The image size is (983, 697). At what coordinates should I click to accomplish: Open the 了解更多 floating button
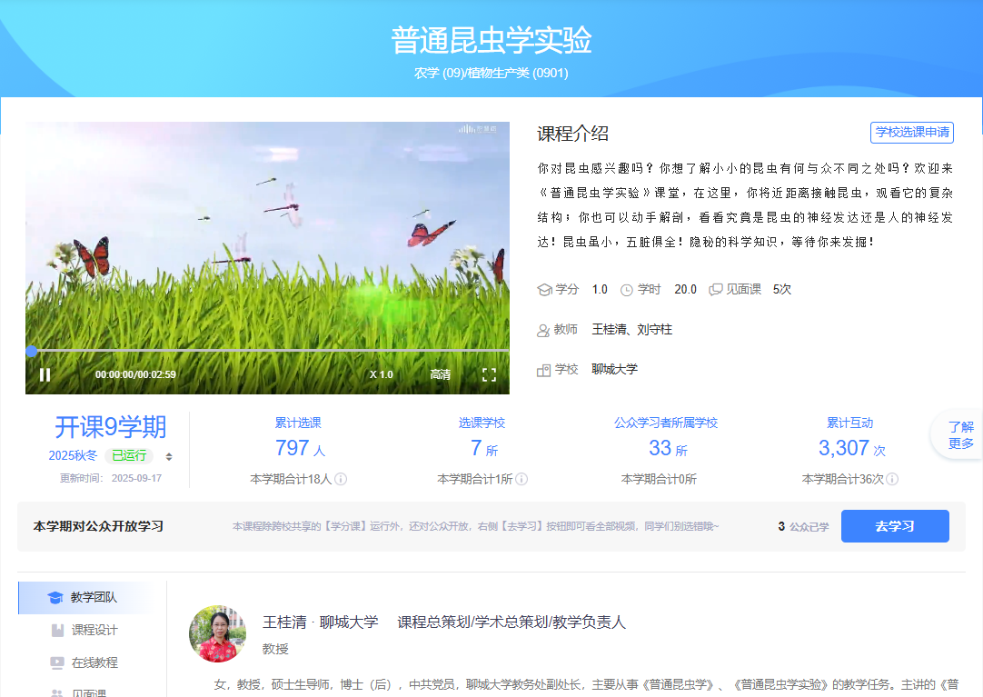coord(960,435)
